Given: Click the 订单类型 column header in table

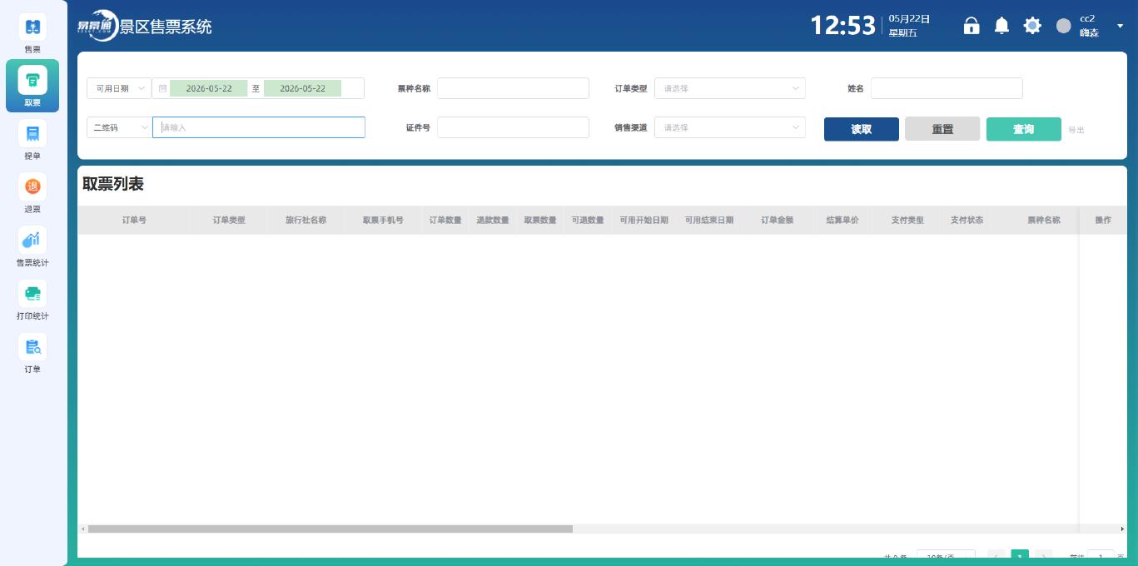Looking at the screenshot, I should [229, 221].
